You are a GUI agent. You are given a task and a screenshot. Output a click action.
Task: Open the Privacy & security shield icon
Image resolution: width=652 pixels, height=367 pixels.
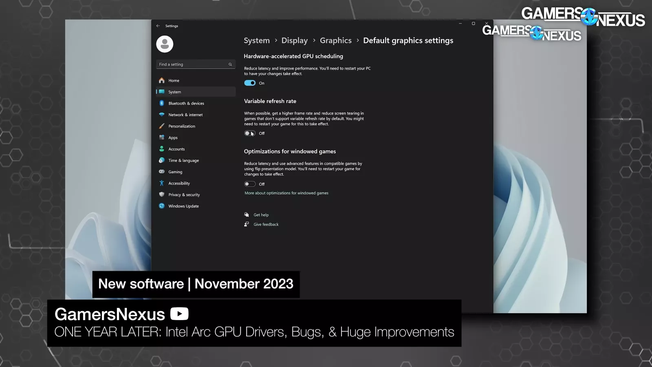click(162, 195)
